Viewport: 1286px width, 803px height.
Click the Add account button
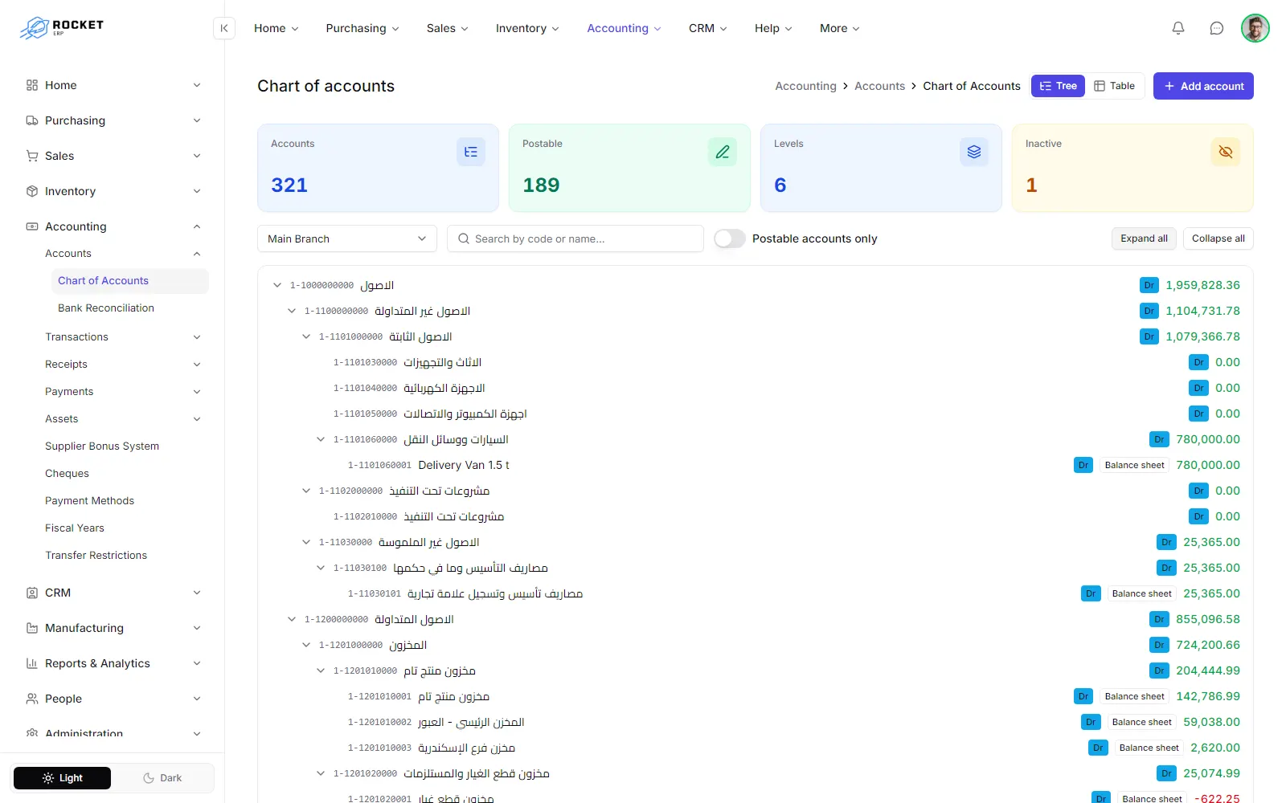(x=1203, y=86)
